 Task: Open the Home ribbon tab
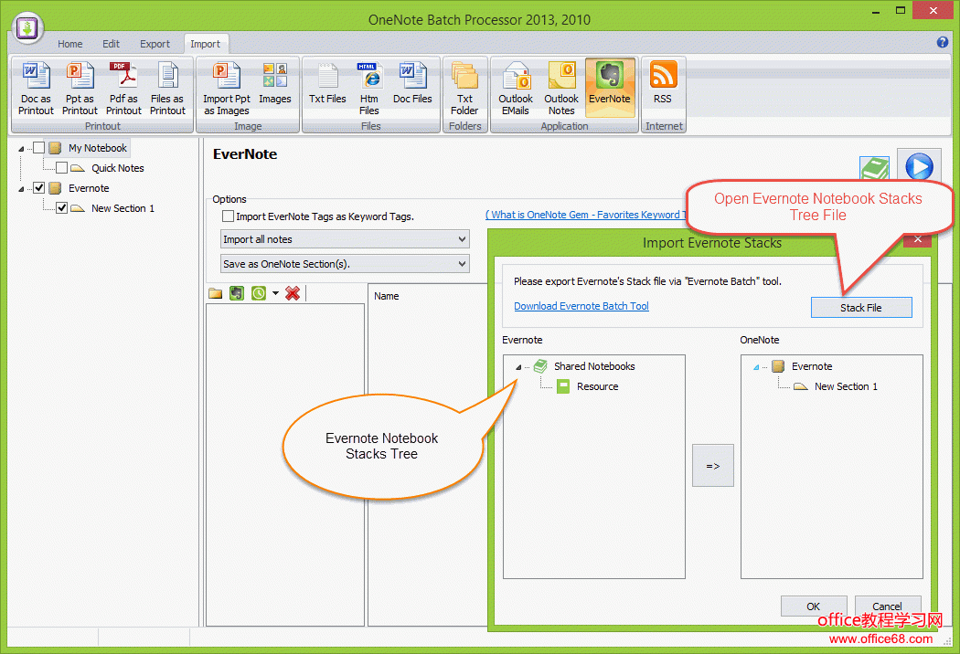pyautogui.click(x=69, y=43)
